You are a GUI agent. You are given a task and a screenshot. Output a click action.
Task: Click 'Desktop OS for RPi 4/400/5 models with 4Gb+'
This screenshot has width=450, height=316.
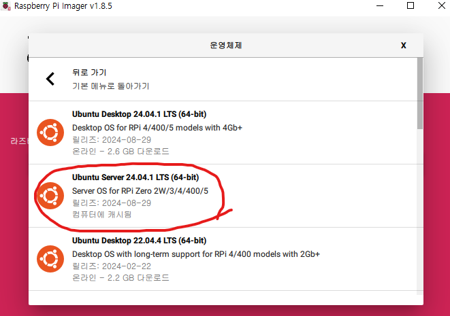157,128
